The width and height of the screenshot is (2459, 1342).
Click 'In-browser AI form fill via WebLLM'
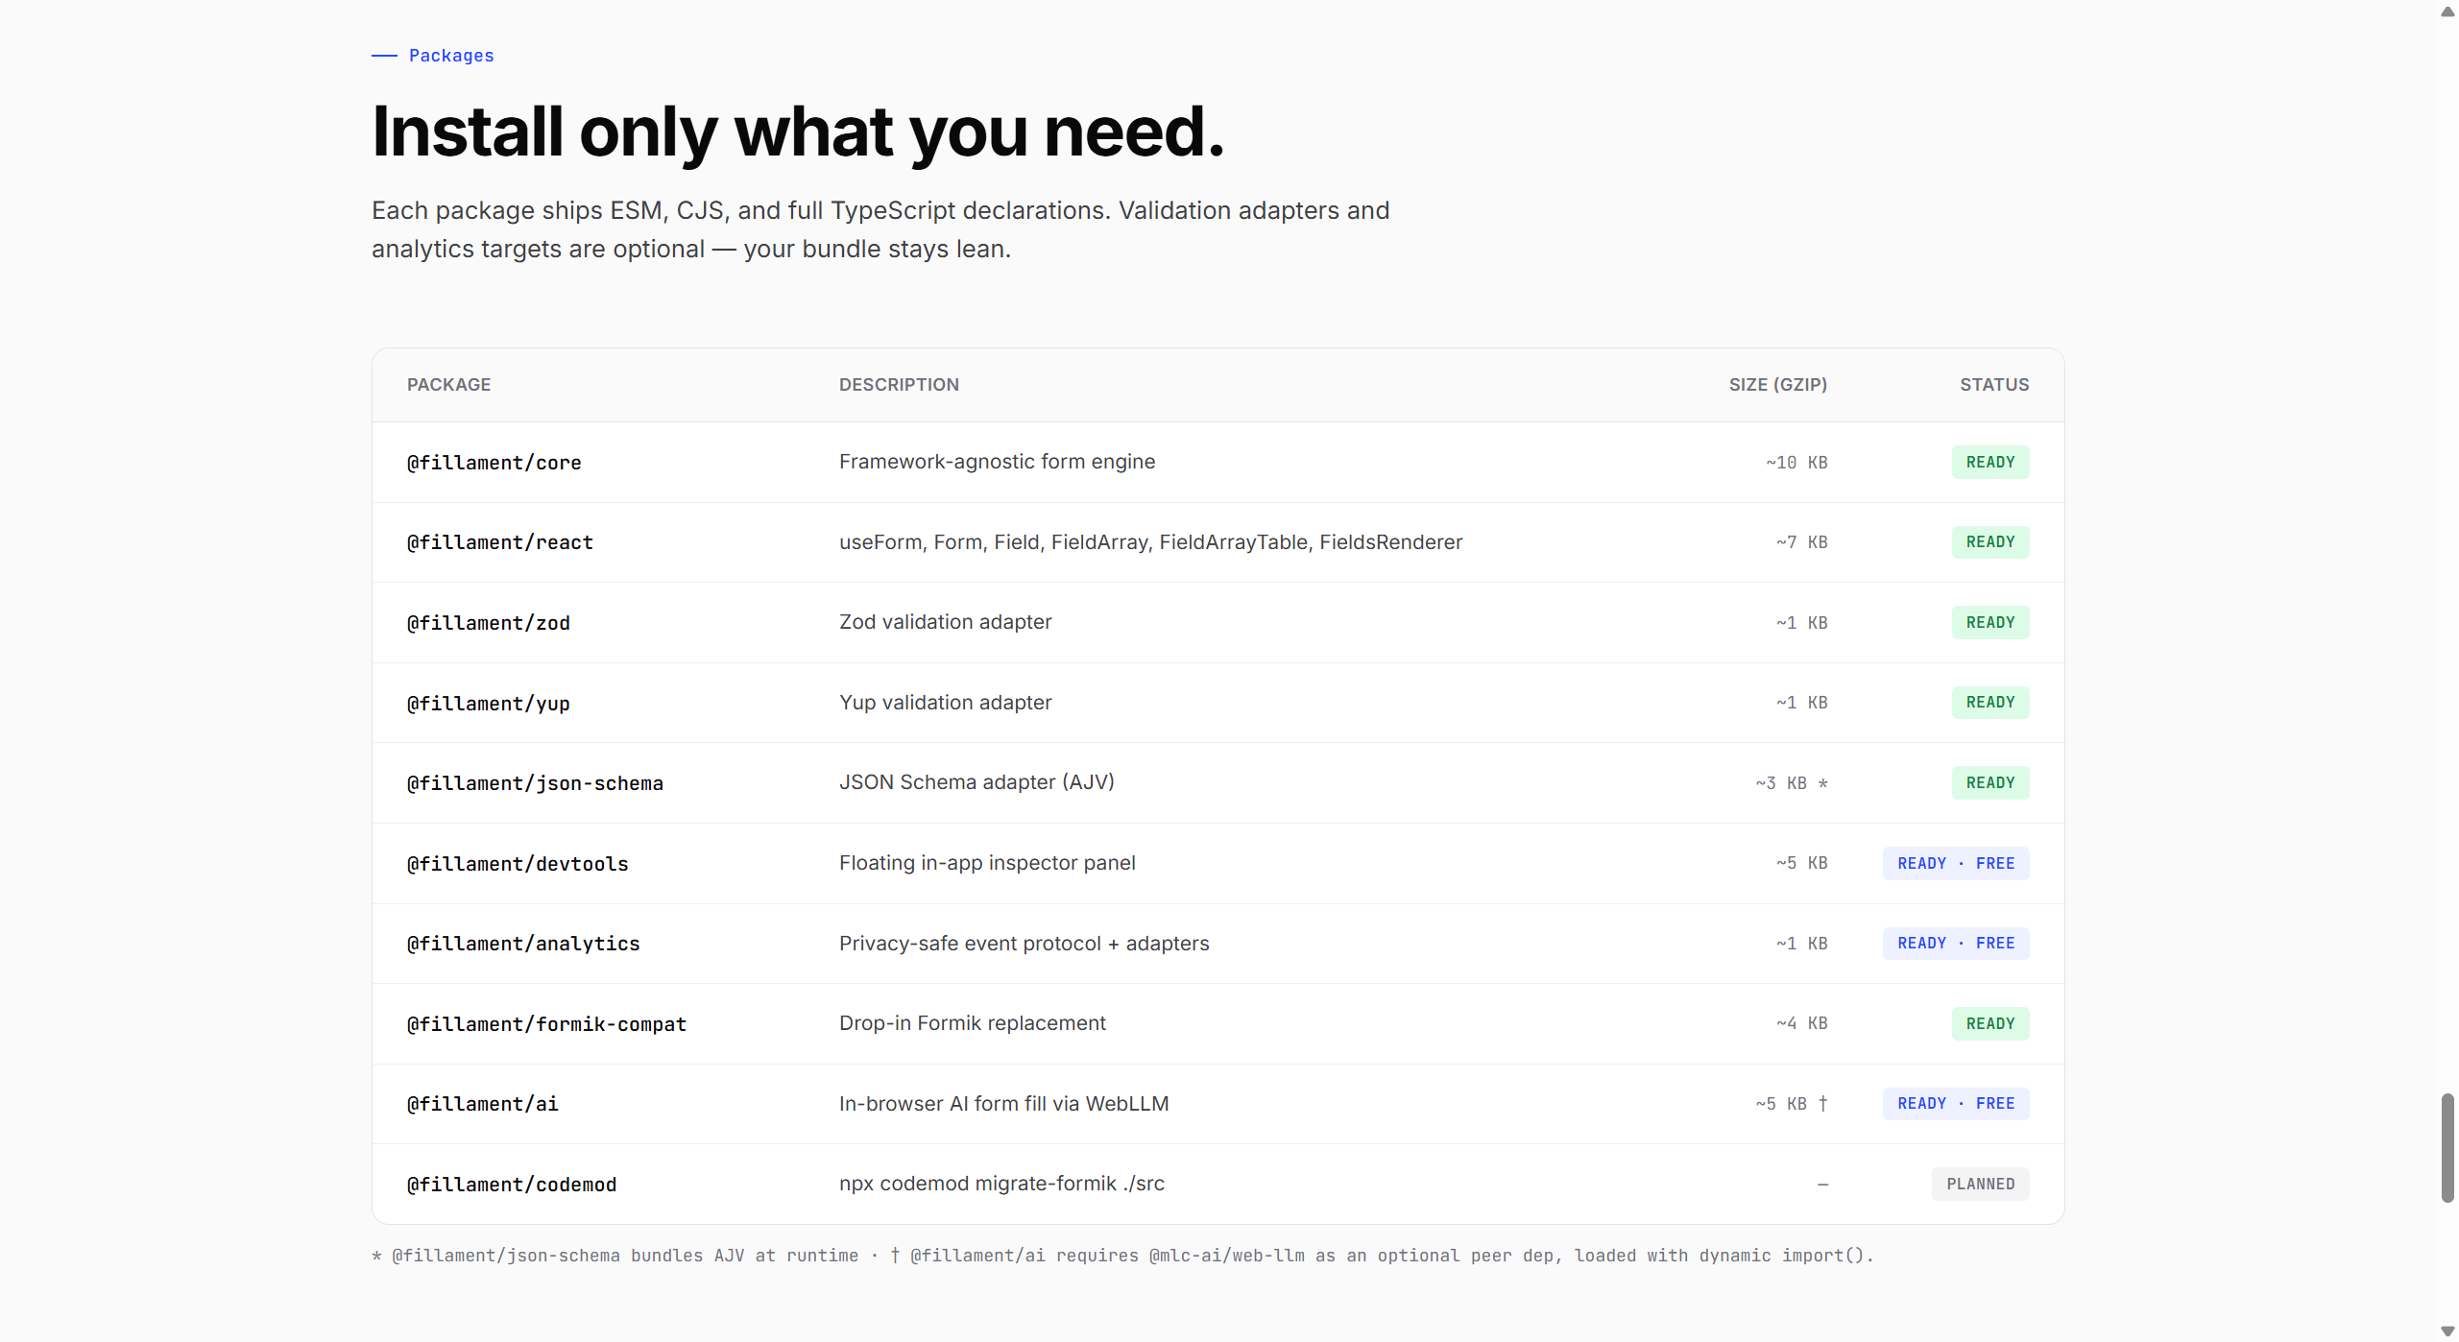pyautogui.click(x=1003, y=1104)
